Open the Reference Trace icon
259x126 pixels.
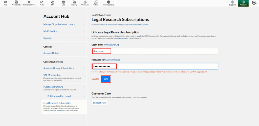click(x=29, y=2)
